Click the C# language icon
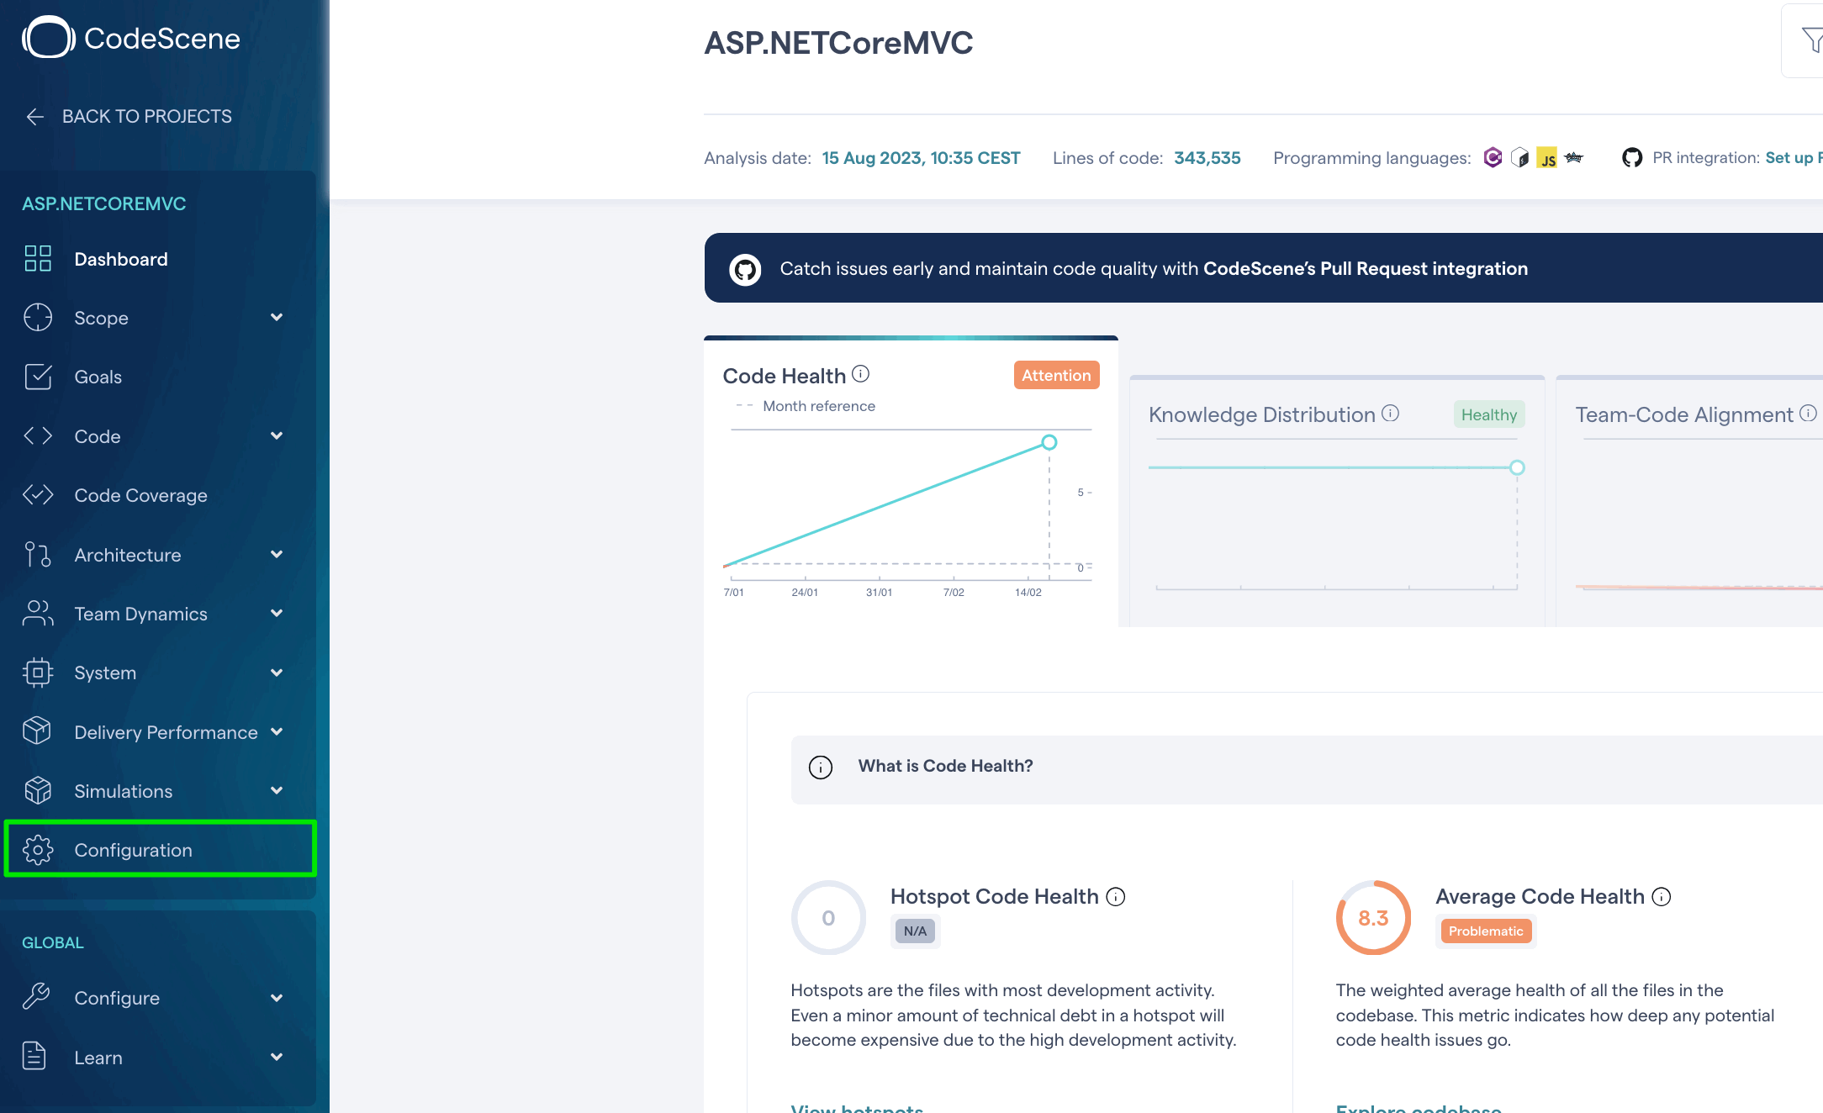The height and width of the screenshot is (1113, 1823). coord(1493,157)
